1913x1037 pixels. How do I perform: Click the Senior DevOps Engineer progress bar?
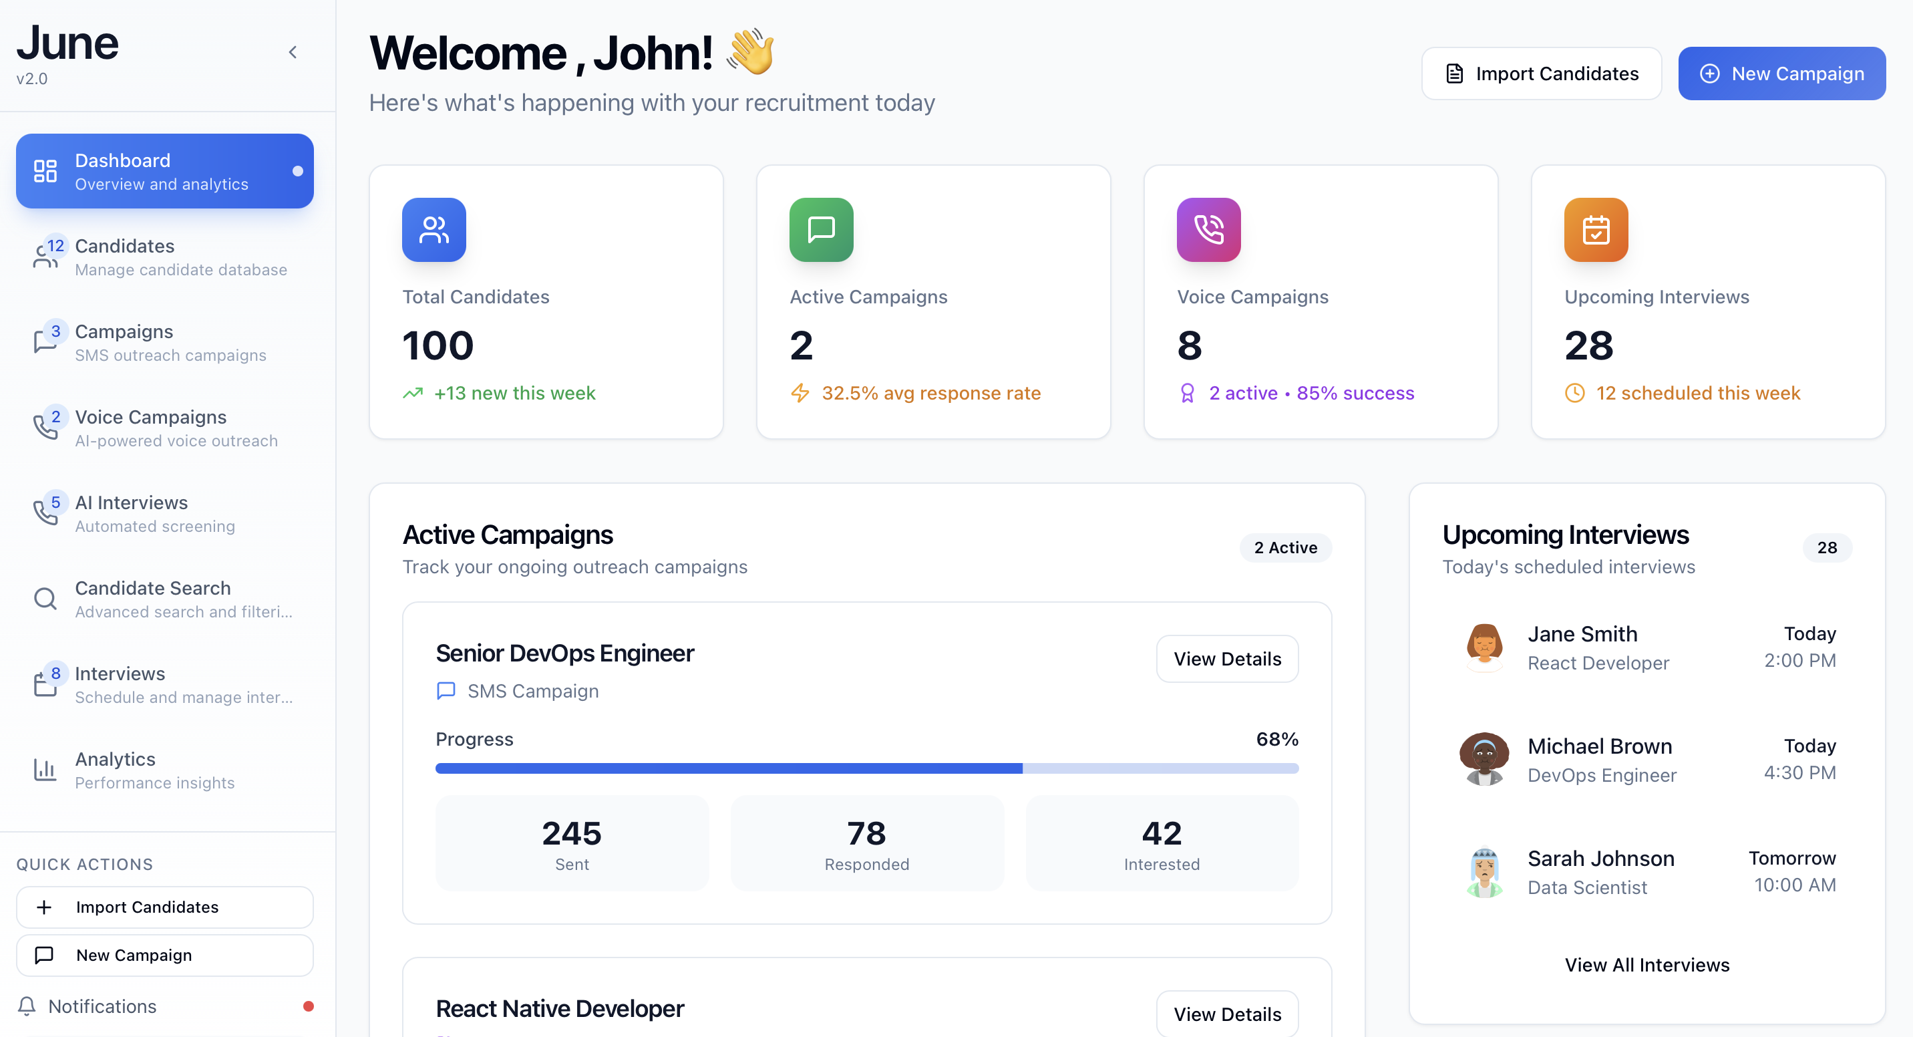866,768
